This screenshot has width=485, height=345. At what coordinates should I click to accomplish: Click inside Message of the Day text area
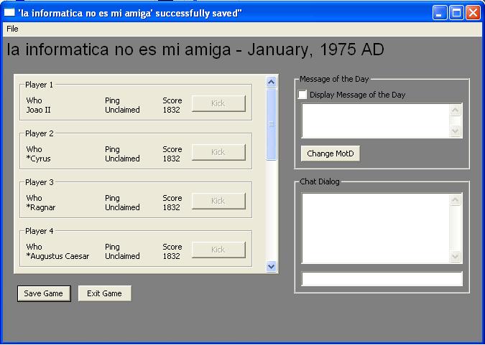point(375,120)
